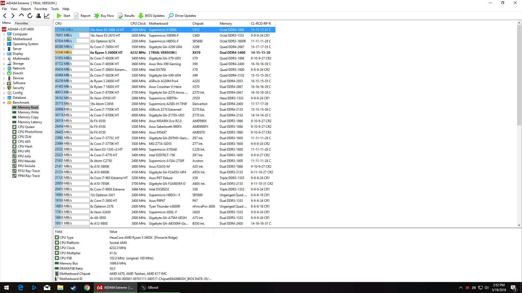Start the benchmark with Start button
522x293 pixels.
click(63, 16)
